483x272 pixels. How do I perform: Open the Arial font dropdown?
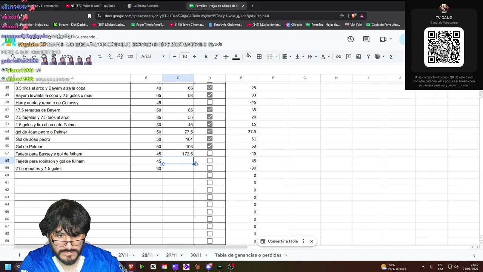(x=153, y=57)
